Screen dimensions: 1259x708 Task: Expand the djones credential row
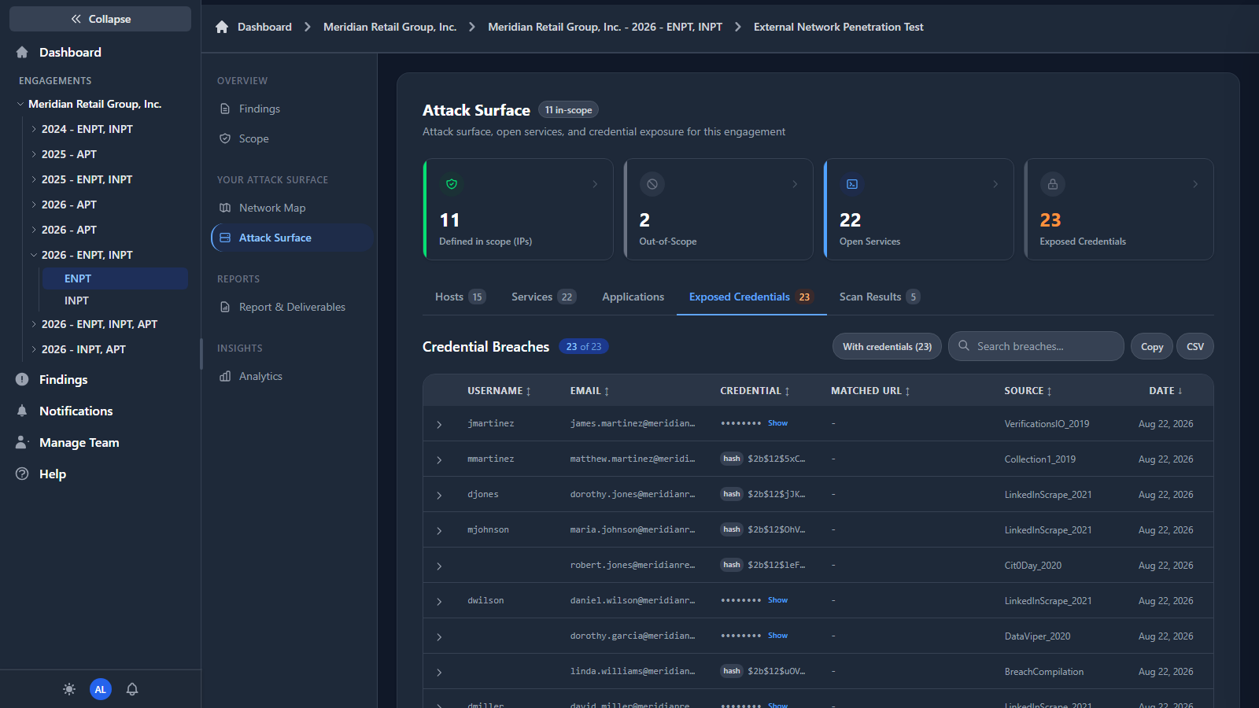[x=439, y=495]
